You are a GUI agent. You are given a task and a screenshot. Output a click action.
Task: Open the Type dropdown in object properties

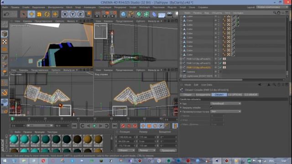tap(225, 103)
